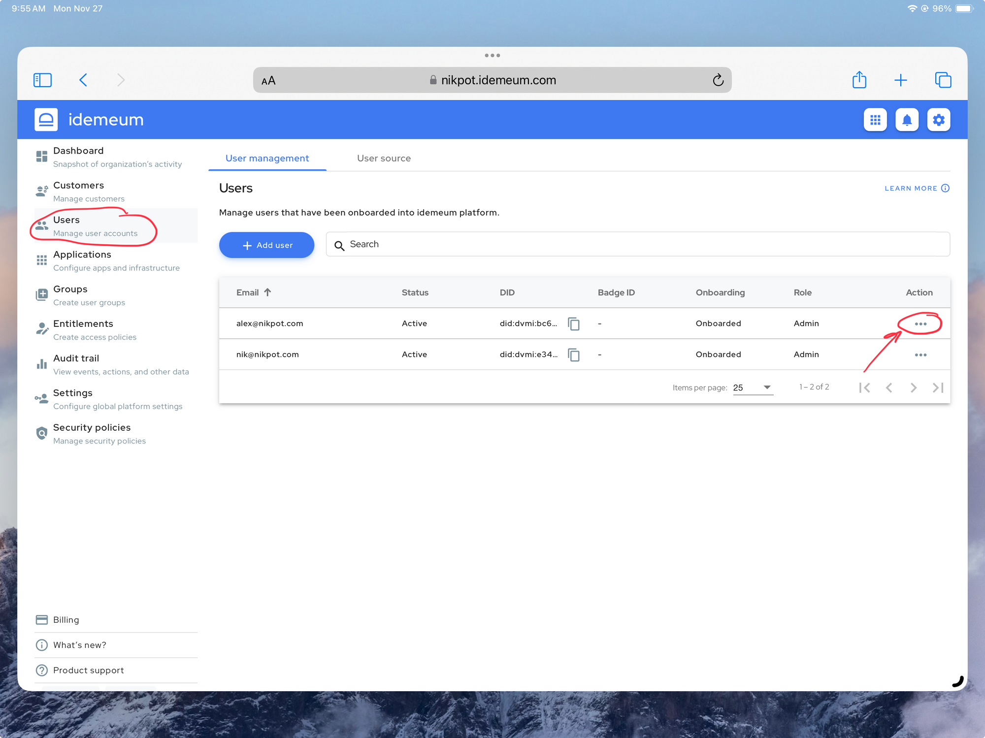
Task: Open action menu for nik@nikpot.com
Action: point(920,355)
